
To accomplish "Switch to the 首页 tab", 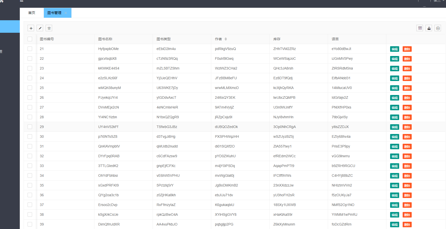I will click(32, 13).
